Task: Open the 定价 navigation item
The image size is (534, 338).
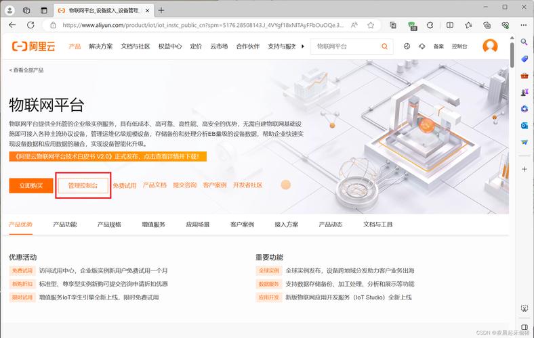Action: tap(196, 46)
